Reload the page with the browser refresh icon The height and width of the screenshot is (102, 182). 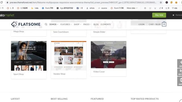tap(1, 2)
